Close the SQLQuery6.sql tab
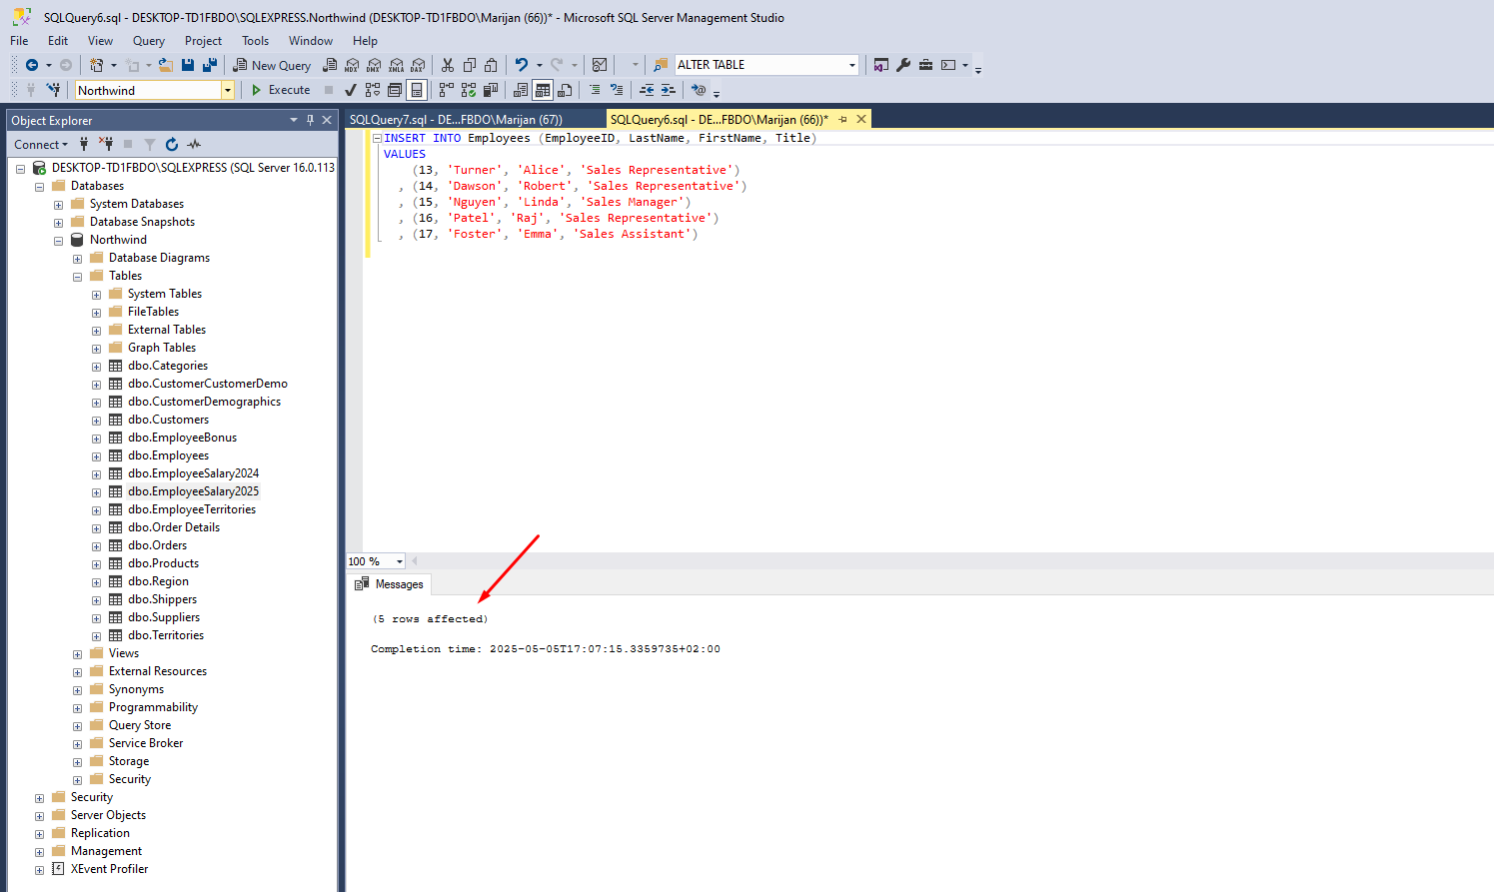 click(x=861, y=119)
